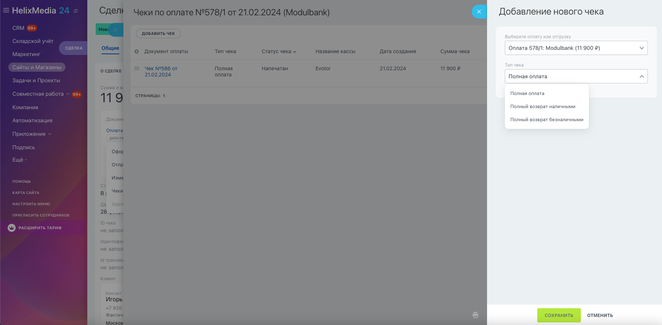Open payment or shipment selection dropdown
The height and width of the screenshot is (325, 662).
click(576, 48)
